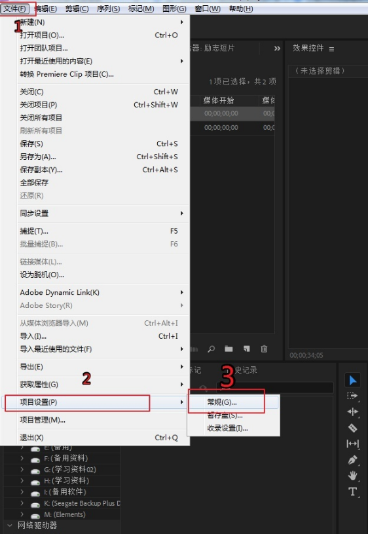Image resolution: width=370 pixels, height=534 pixels.
Task: Choose 捕捉(T)... menu entry
Action: [x=102, y=231]
